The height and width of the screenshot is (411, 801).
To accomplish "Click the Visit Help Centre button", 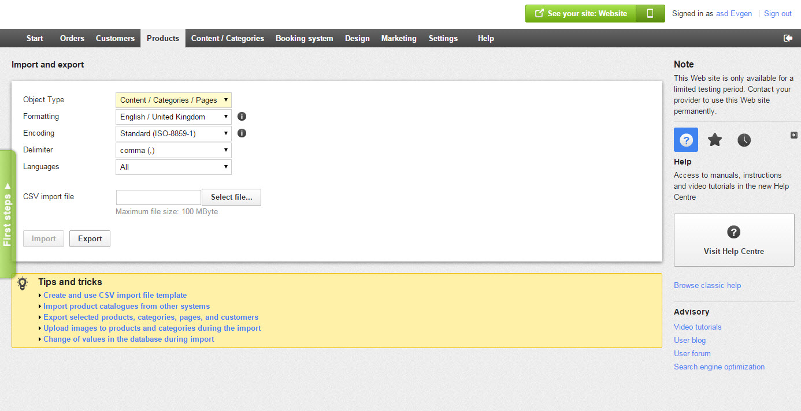I will click(x=734, y=240).
